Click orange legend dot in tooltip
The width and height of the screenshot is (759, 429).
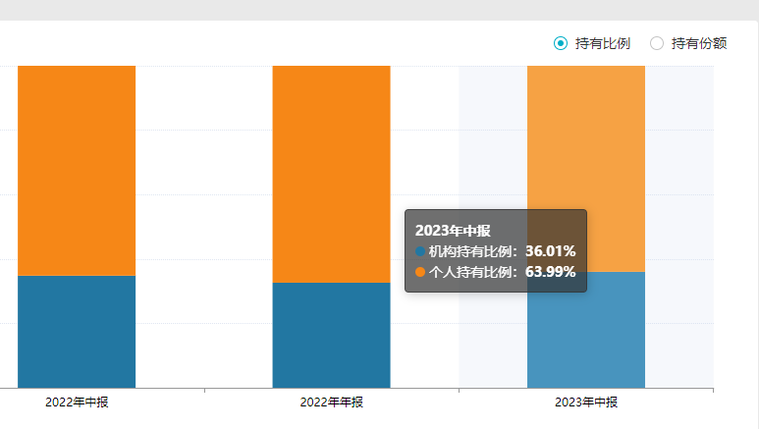420,272
